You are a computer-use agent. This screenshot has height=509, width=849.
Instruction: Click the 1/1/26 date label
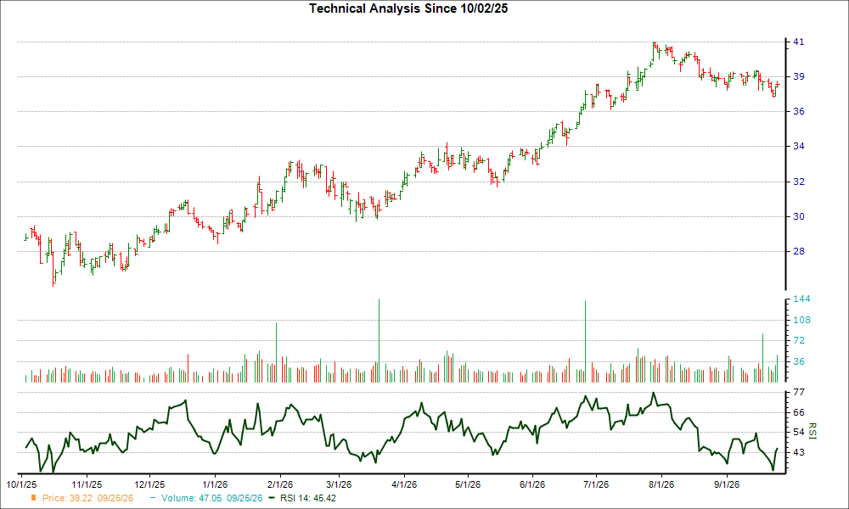pos(215,484)
